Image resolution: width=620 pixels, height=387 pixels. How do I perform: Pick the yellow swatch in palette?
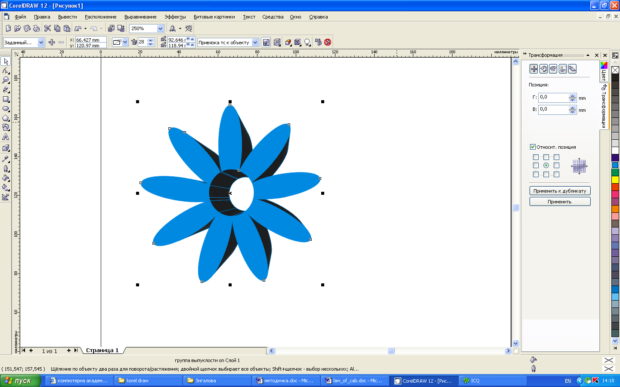[615, 180]
